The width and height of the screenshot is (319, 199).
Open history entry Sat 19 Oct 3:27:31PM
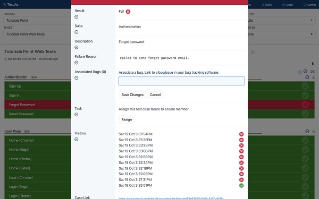pos(135,180)
